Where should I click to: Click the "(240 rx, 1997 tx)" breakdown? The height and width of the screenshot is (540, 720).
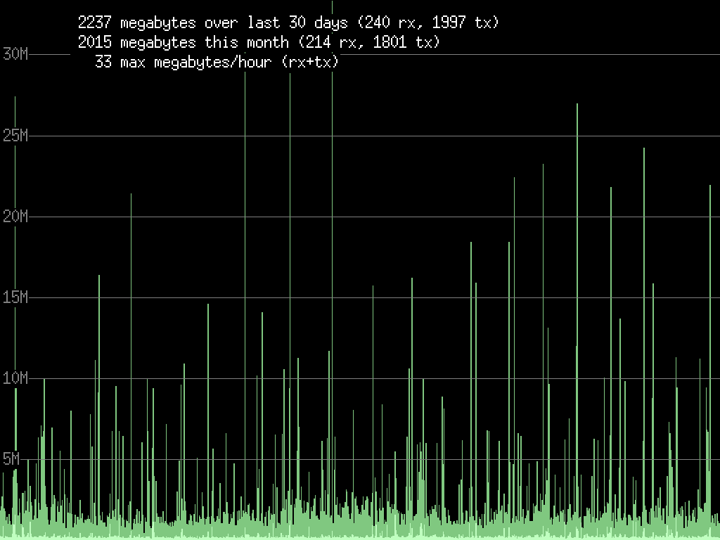pyautogui.click(x=428, y=23)
